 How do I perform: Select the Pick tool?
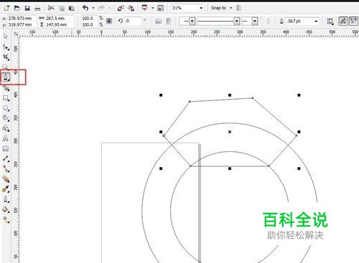point(6,37)
